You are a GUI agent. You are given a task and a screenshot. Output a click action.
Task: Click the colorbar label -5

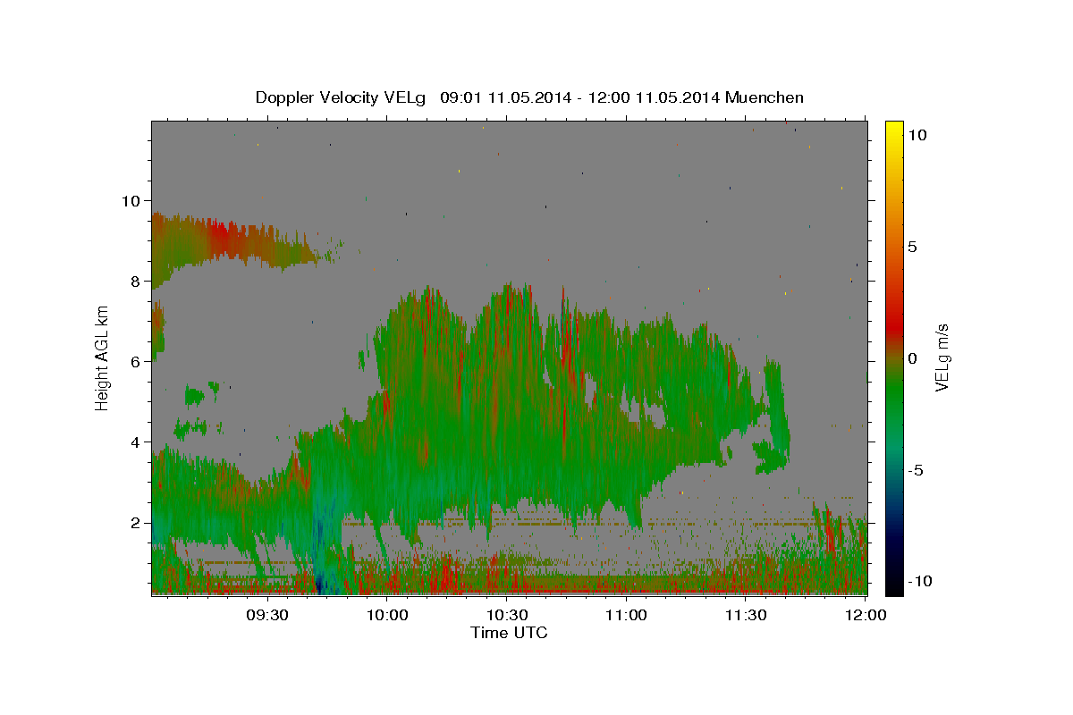click(x=915, y=470)
